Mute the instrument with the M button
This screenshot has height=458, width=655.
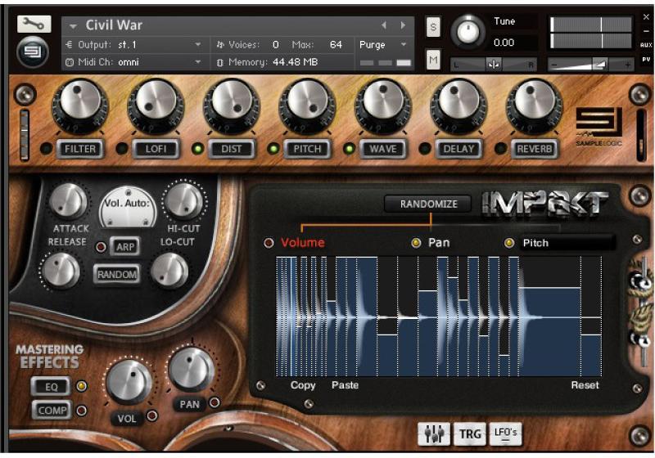pyautogui.click(x=433, y=60)
